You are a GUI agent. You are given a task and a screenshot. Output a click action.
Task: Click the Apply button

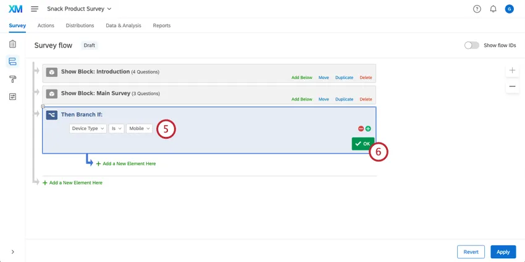(503, 252)
